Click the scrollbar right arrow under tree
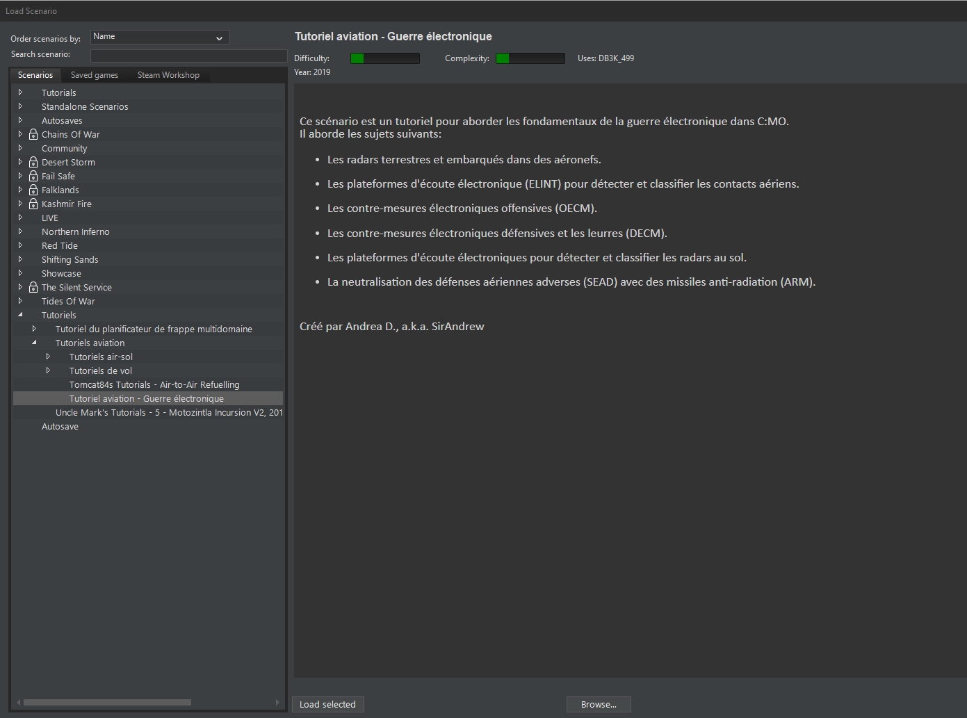The width and height of the screenshot is (967, 718). [277, 702]
